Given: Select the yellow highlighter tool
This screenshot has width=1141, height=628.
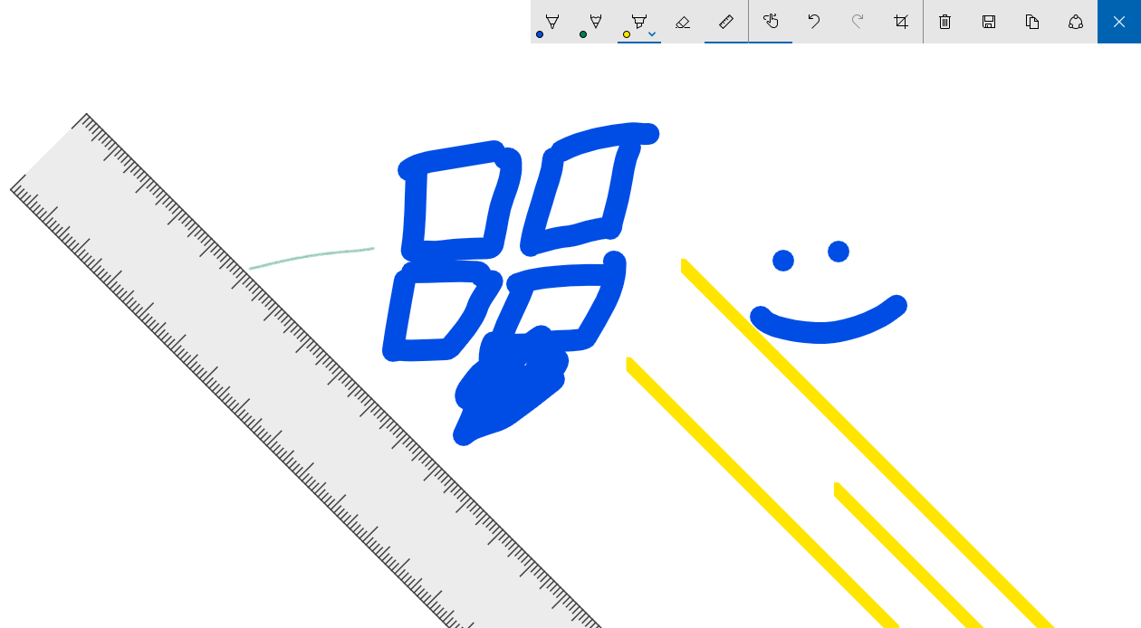Looking at the screenshot, I should (x=638, y=22).
